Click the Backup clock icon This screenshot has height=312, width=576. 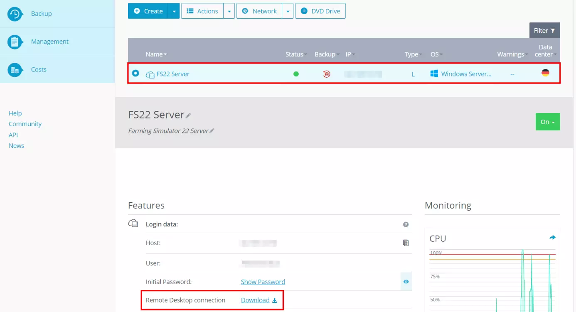click(x=15, y=14)
